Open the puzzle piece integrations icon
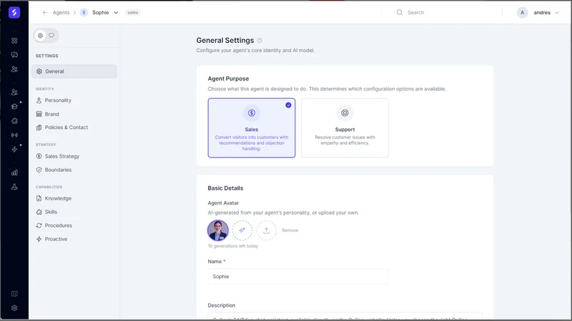Image resolution: width=572 pixels, height=321 pixels. tap(14, 121)
